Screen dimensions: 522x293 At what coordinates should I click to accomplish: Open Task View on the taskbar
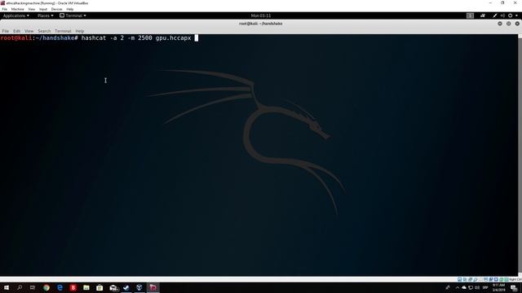[33, 287]
